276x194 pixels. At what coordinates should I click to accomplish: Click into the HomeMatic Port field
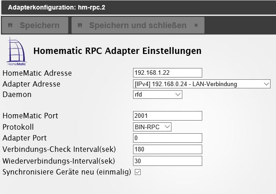click(x=167, y=116)
